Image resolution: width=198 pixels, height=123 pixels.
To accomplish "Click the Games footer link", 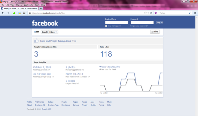I will 102,102.
